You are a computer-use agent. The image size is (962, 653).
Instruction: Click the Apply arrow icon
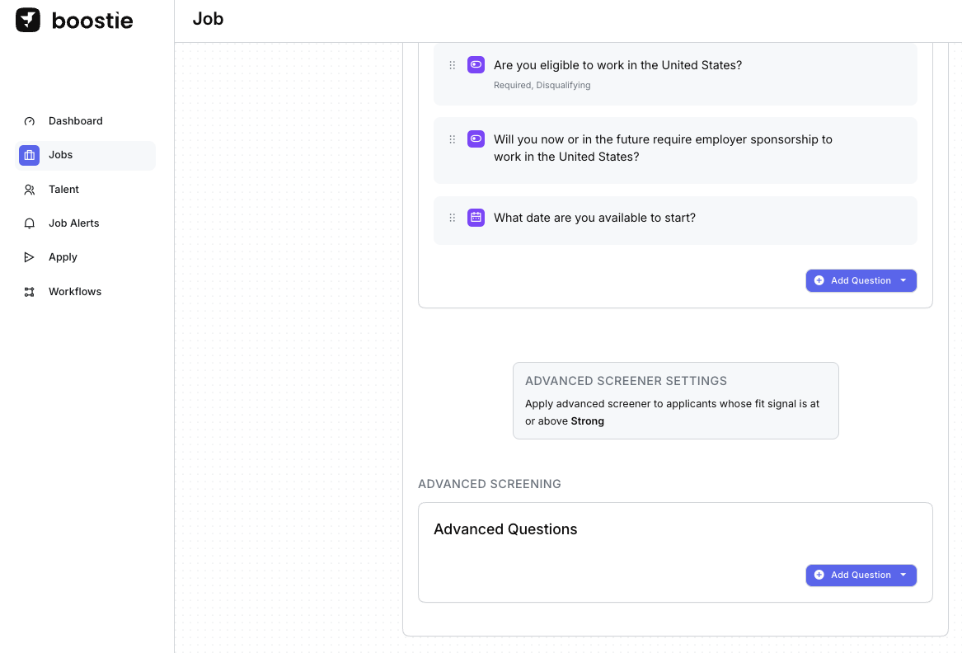[x=30, y=257]
